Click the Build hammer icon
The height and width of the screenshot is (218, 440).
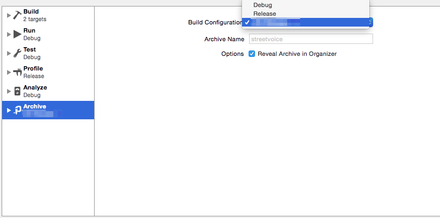(x=17, y=15)
